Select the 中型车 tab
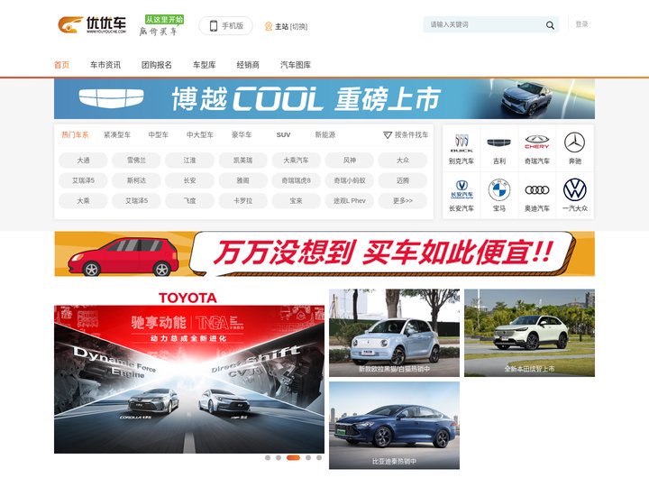 [158, 135]
